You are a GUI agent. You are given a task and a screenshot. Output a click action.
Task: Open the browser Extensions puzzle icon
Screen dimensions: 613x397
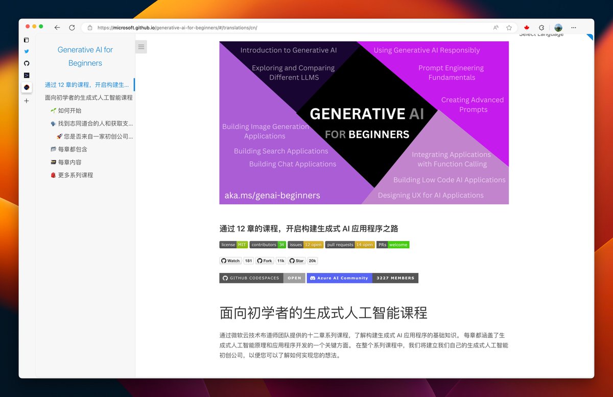(x=541, y=28)
